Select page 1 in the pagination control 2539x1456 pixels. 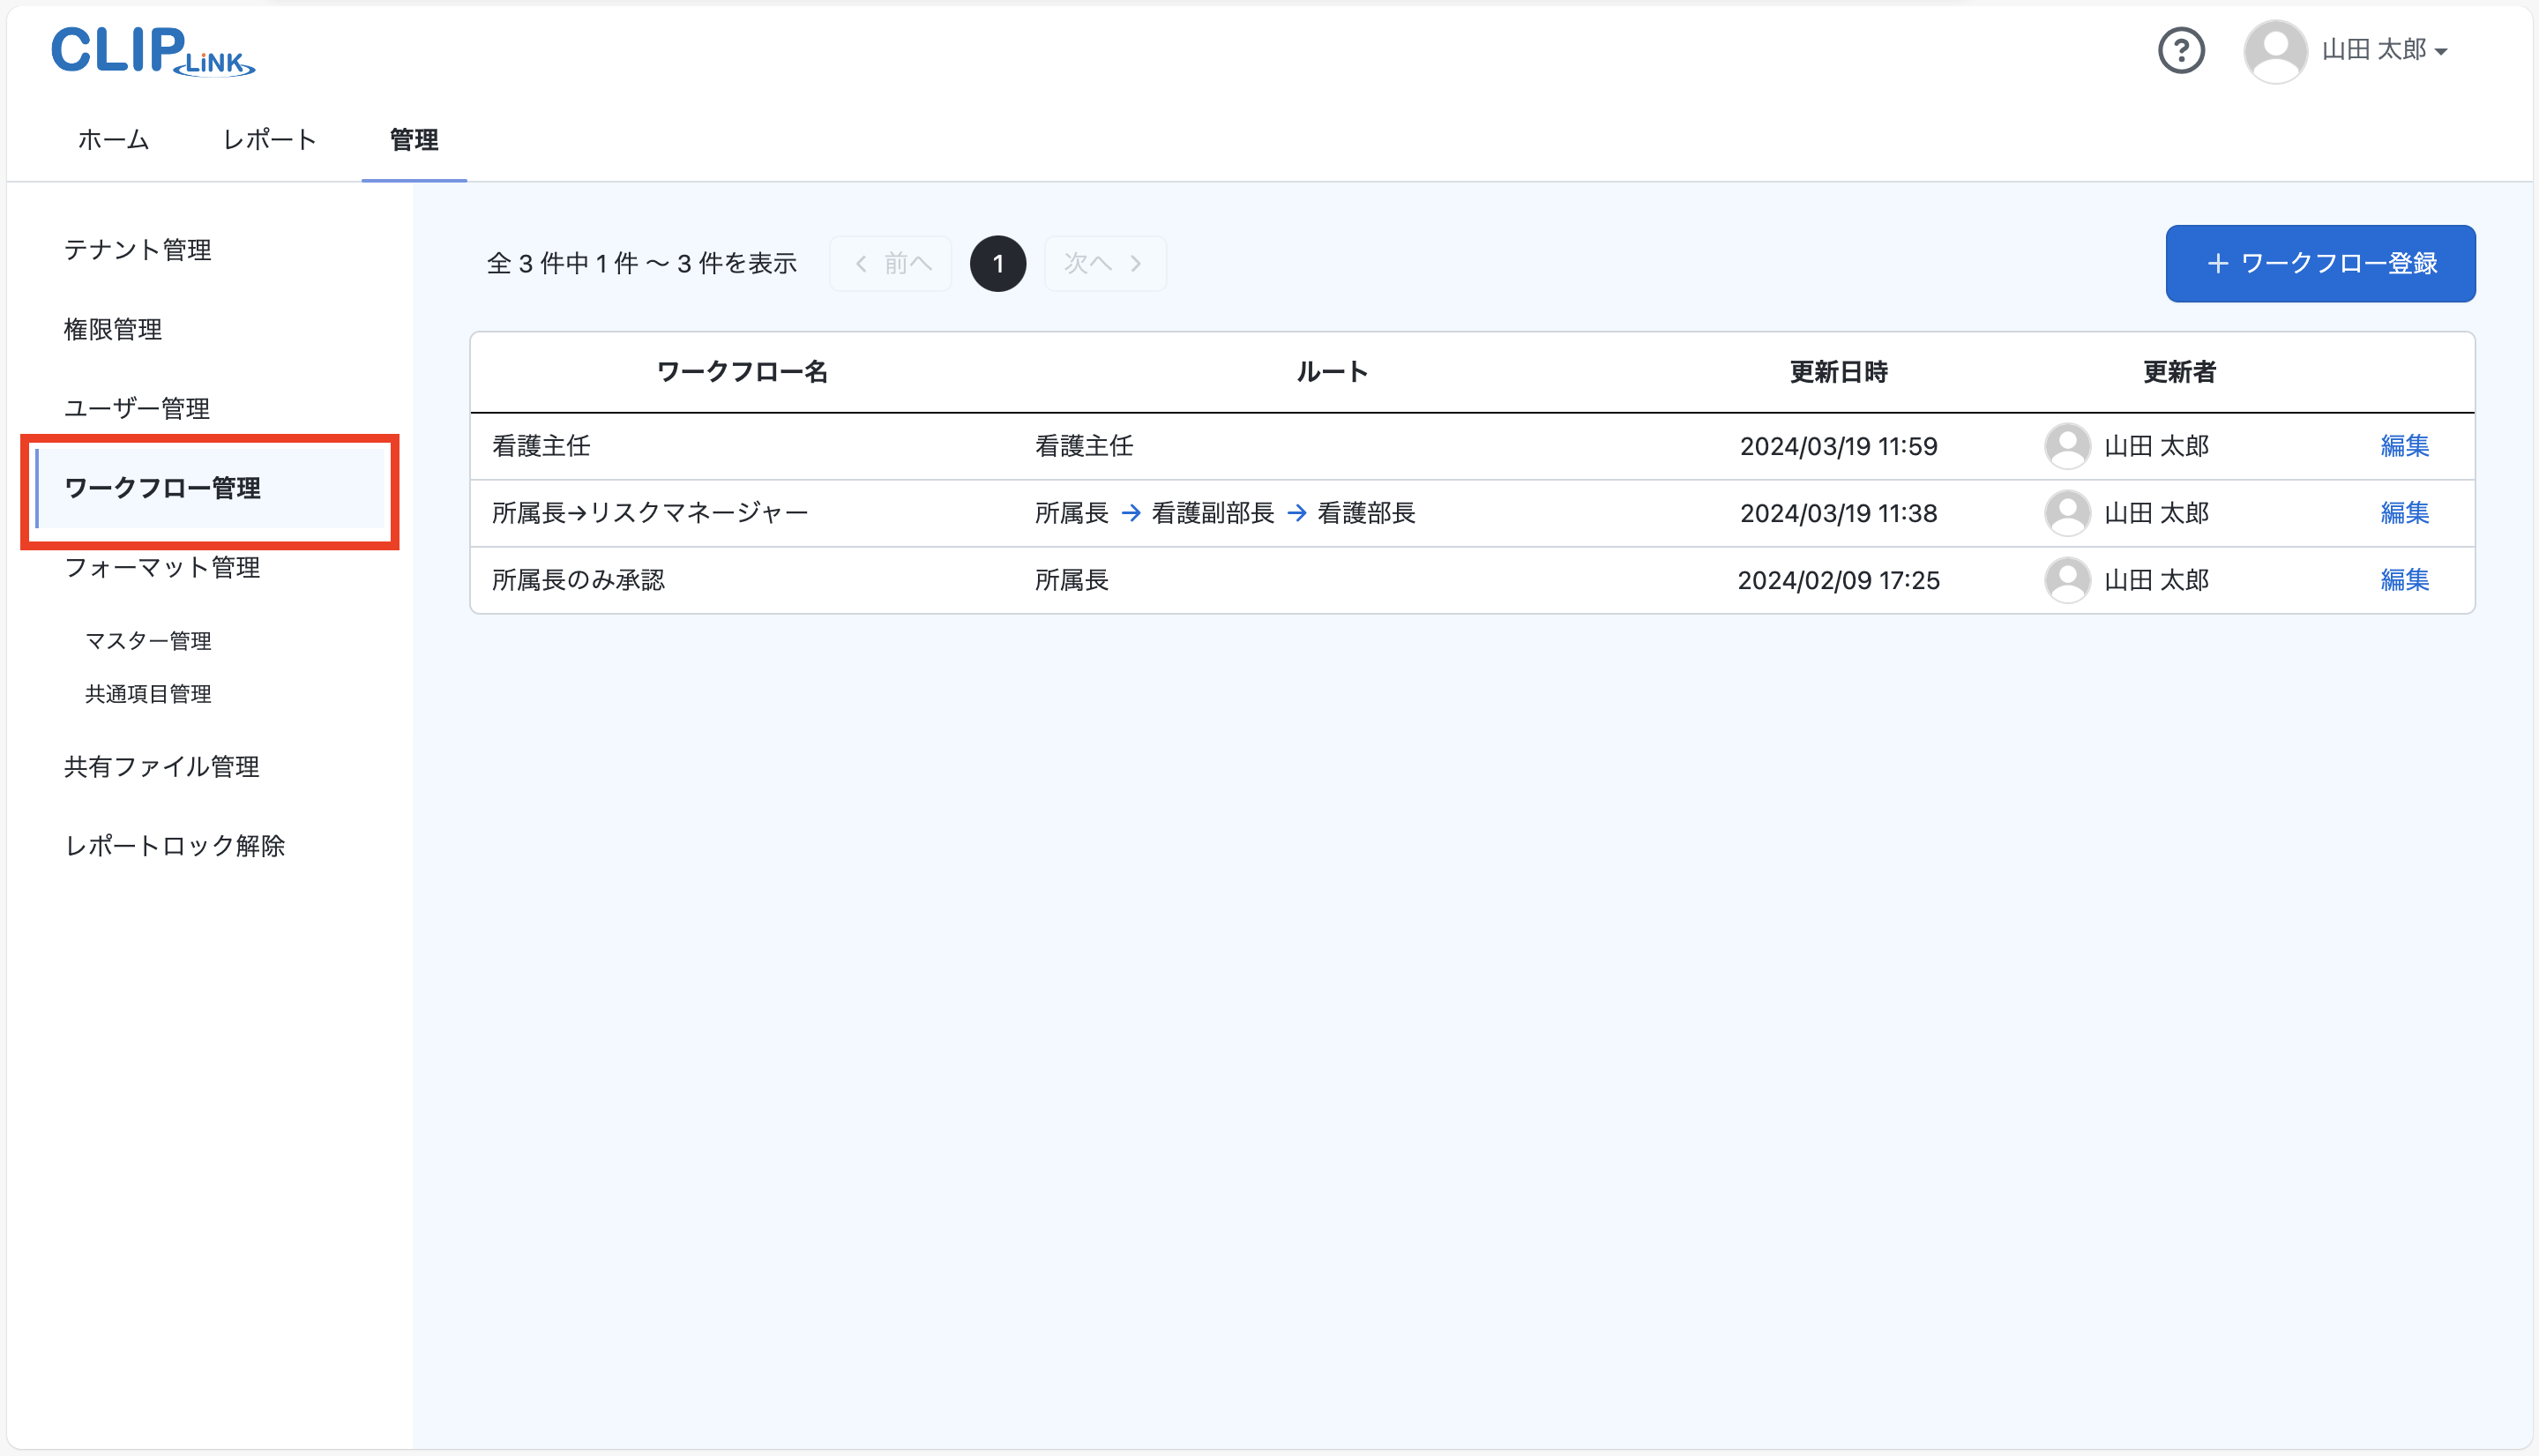click(997, 263)
